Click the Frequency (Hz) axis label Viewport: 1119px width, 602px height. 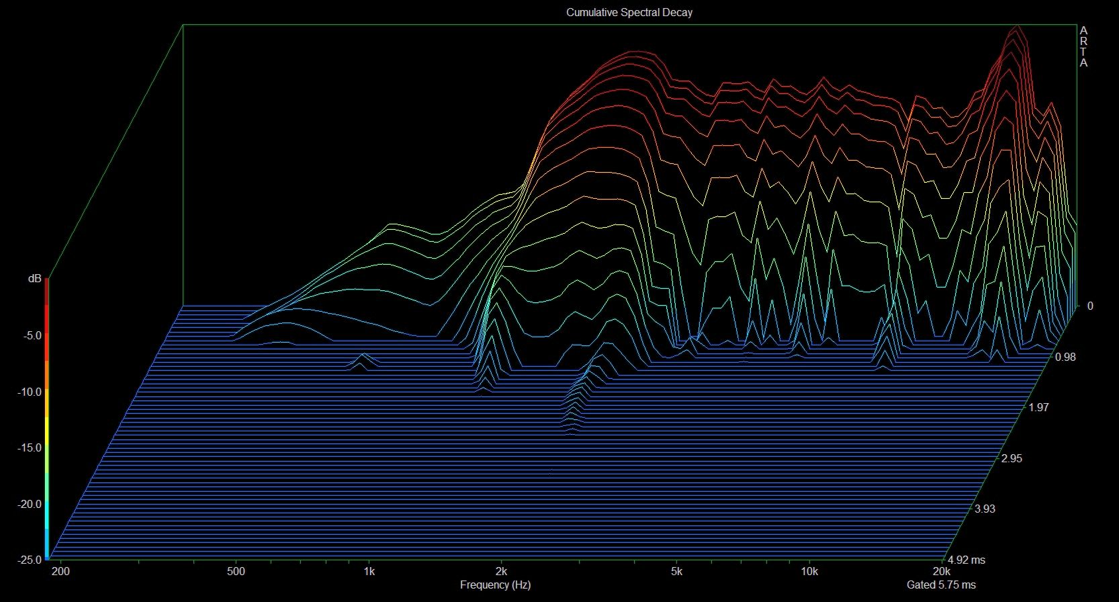point(495,585)
